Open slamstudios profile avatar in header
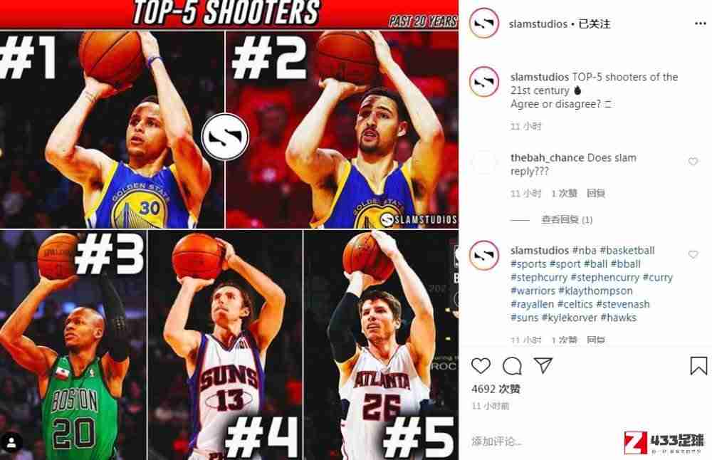The image size is (712, 460). 484,23
